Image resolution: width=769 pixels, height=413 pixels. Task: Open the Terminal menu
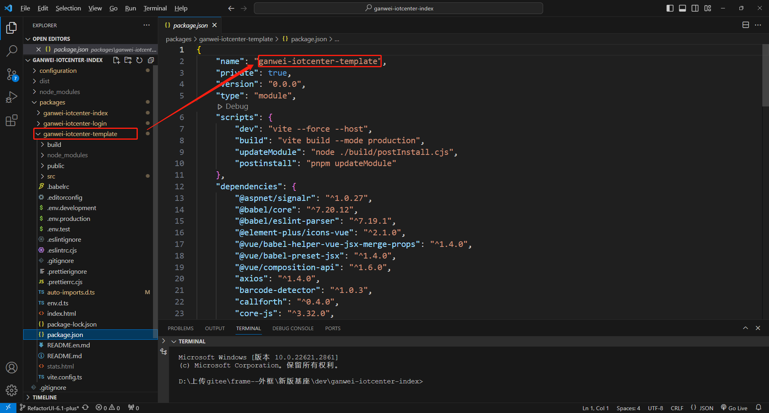[155, 8]
